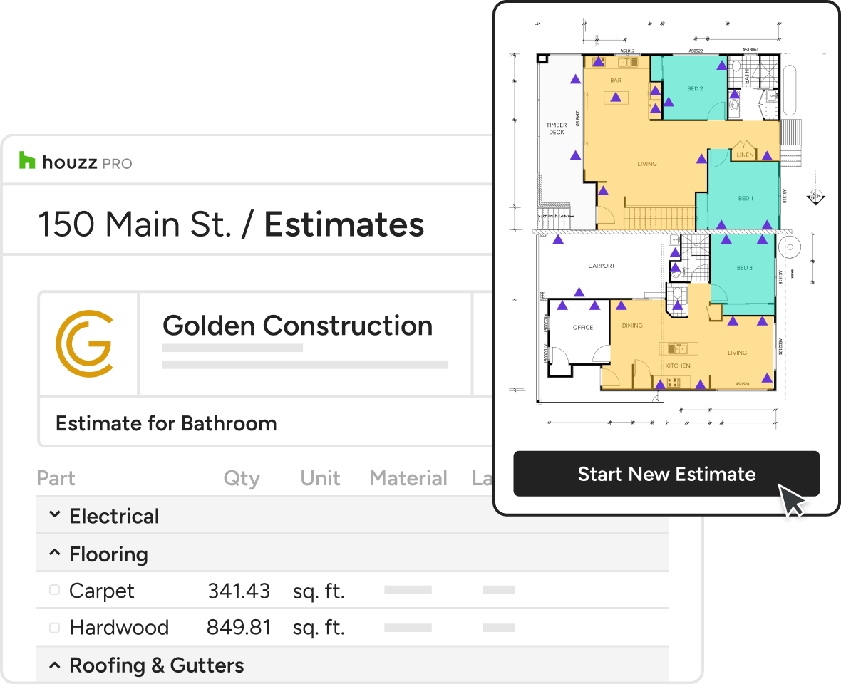The width and height of the screenshot is (841, 684).
Task: Click the Start New Estimate button
Action: [666, 474]
